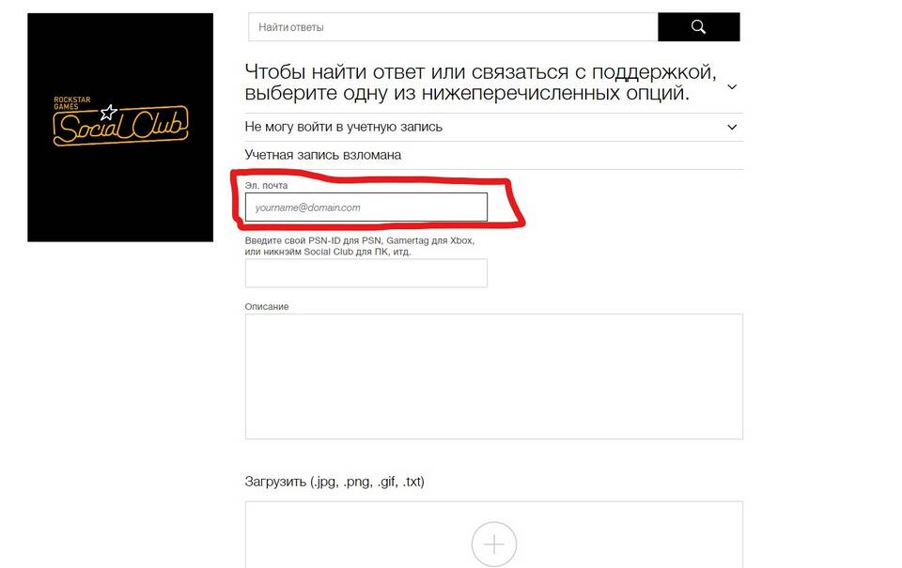Viewport: 902px width, 568px height.
Task: Focus the 'Найти ответы' search field
Action: click(453, 27)
